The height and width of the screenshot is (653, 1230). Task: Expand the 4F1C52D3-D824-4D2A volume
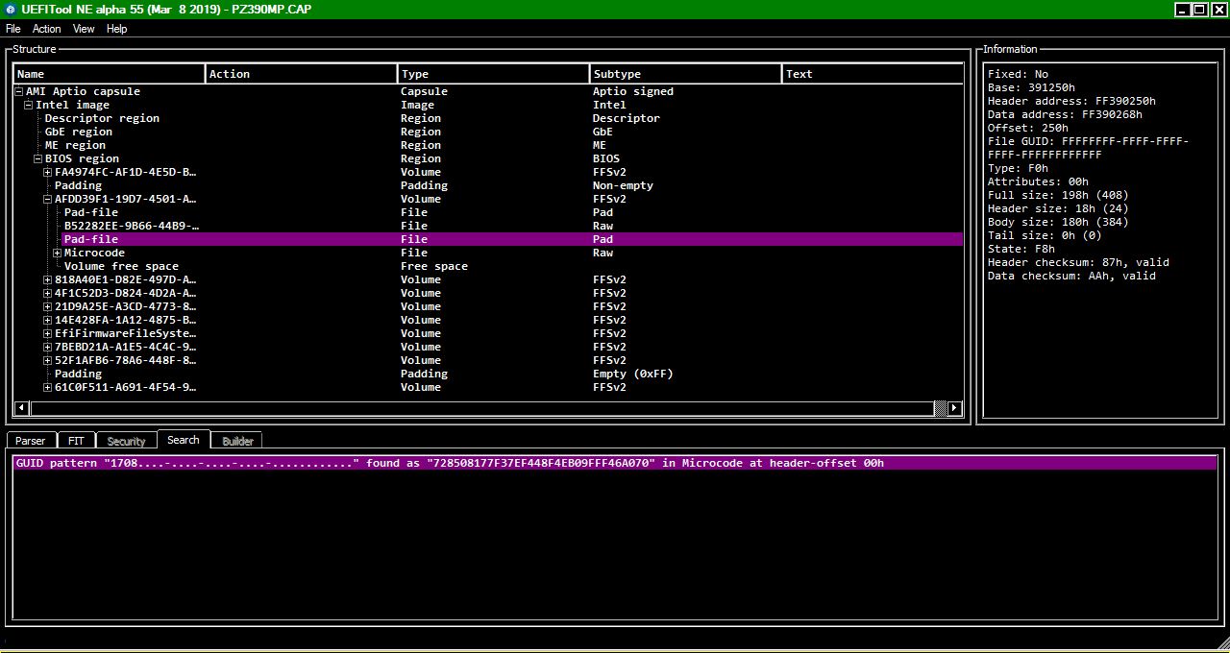click(x=48, y=293)
